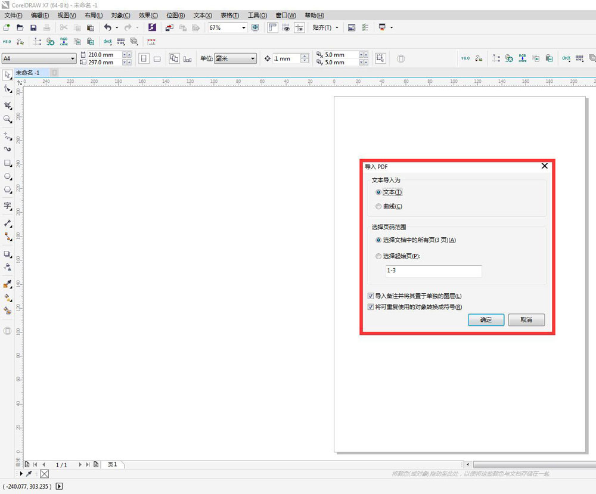Image resolution: width=596 pixels, height=494 pixels.
Task: Select the Zoom magnifier tool
Action: click(x=8, y=119)
